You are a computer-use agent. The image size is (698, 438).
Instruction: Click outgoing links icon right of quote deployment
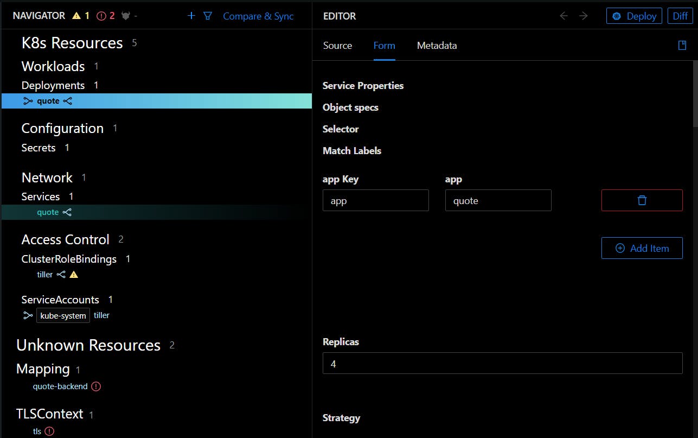(x=67, y=101)
